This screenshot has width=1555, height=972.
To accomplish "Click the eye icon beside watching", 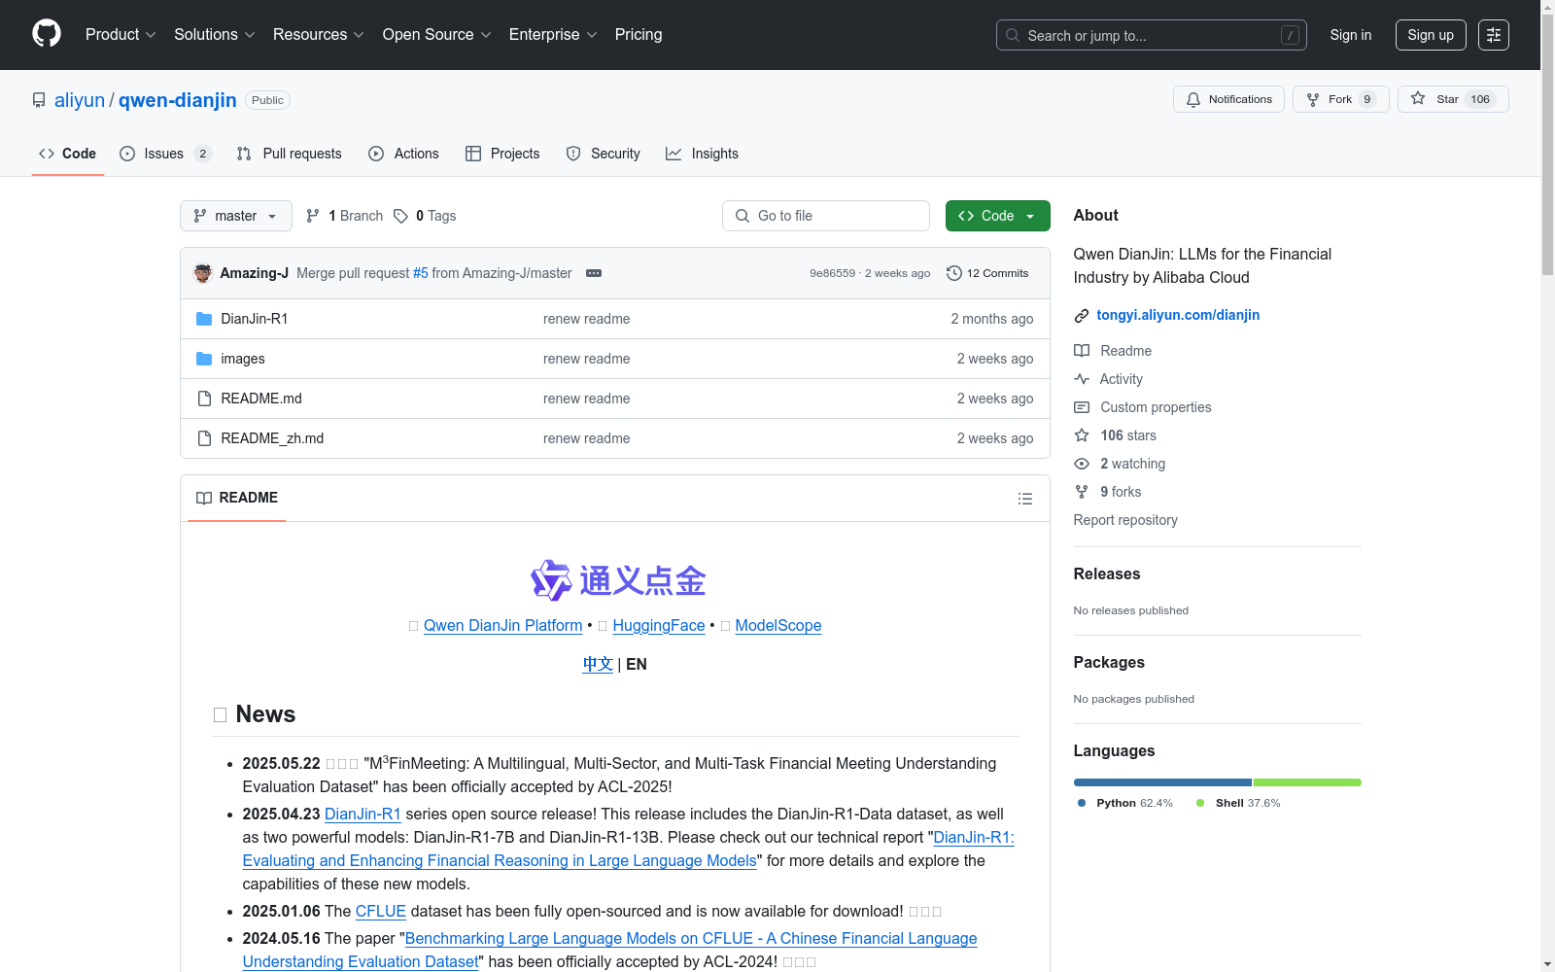I will (1082, 464).
